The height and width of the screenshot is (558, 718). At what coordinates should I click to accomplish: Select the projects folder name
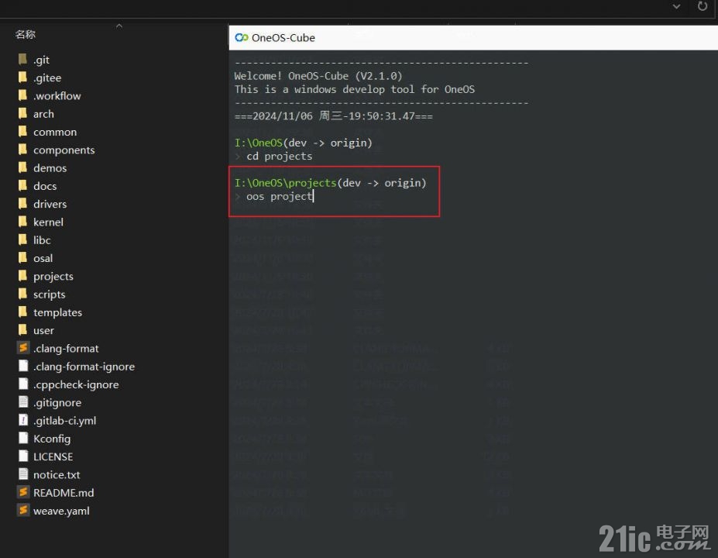click(53, 276)
